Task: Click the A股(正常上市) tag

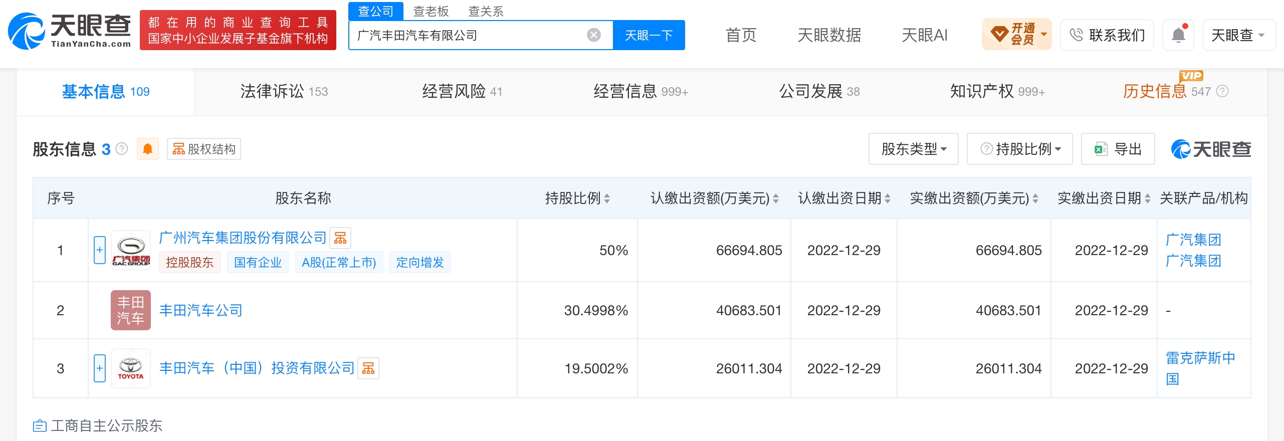Action: point(339,262)
